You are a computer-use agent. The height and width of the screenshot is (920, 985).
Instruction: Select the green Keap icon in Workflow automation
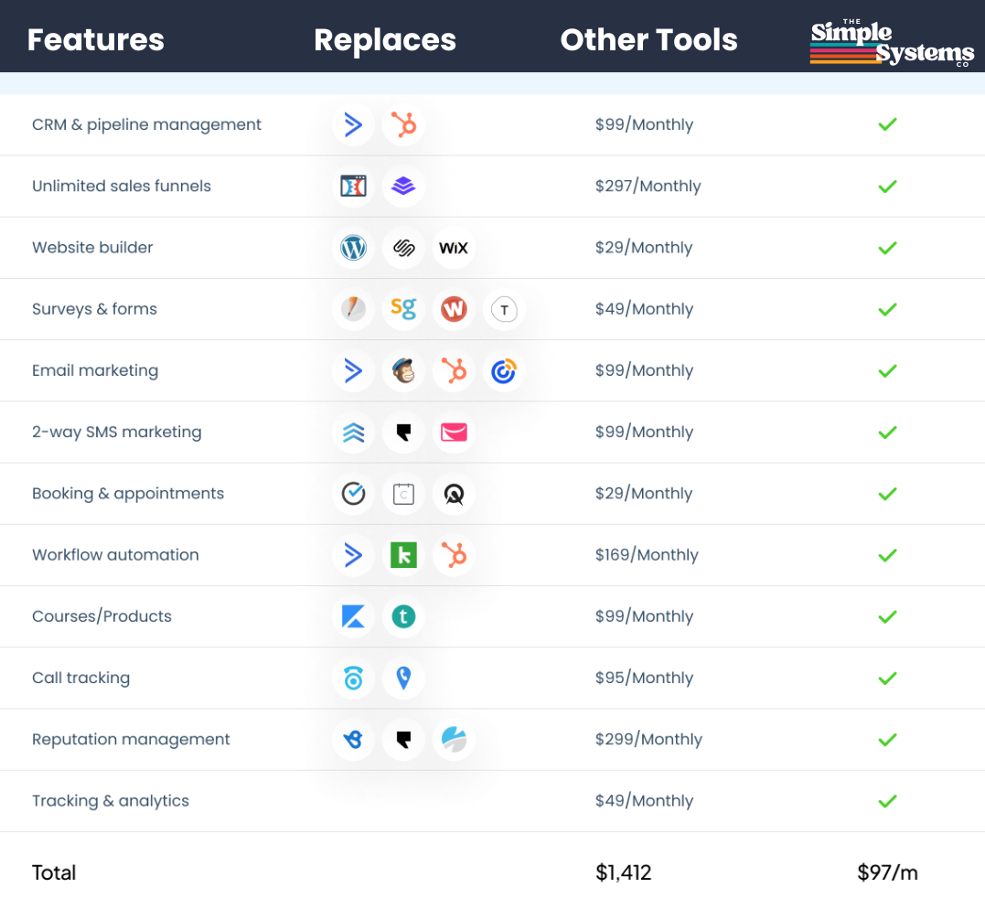pos(403,555)
